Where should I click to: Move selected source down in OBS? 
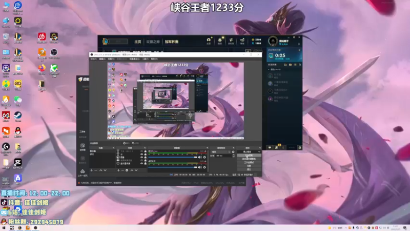click(136, 170)
